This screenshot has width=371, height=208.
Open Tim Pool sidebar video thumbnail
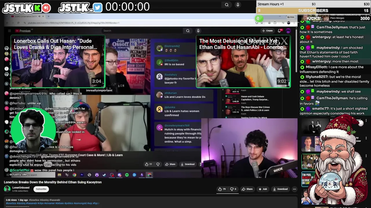pos(309,179)
